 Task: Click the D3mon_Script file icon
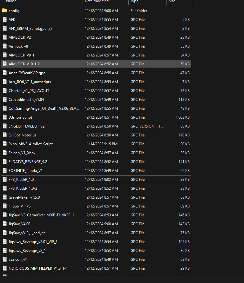click(x=5, y=117)
